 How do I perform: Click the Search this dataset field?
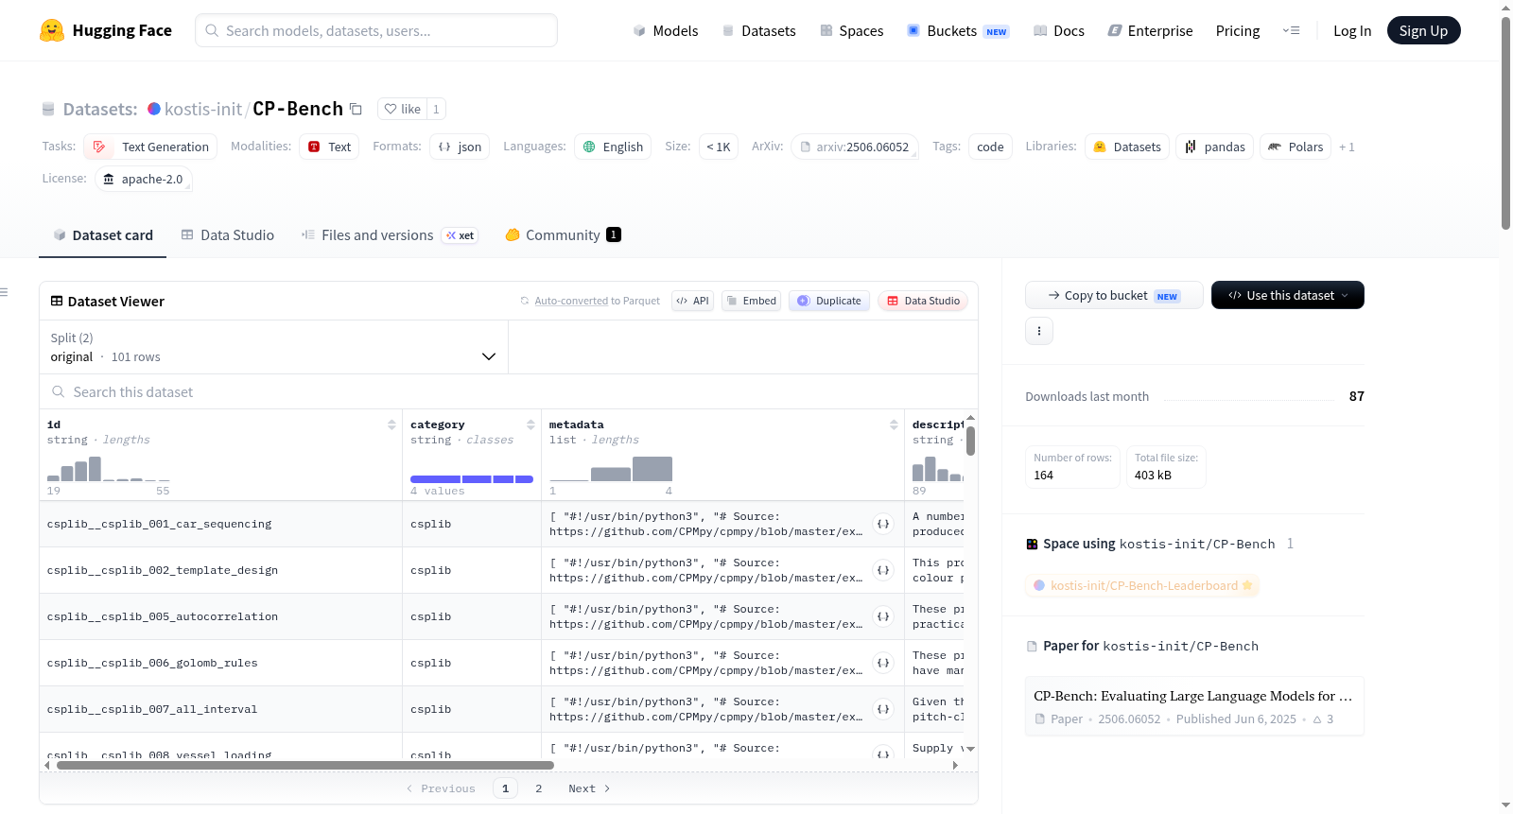pos(509,391)
